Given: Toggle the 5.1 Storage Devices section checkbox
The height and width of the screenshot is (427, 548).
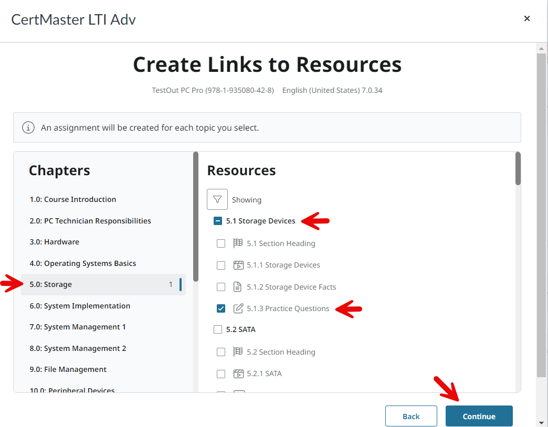Looking at the screenshot, I should pyautogui.click(x=218, y=221).
